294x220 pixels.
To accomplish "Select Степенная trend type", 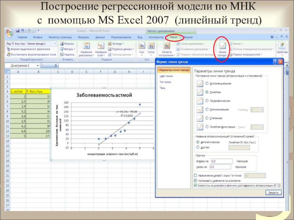I will coord(207,118).
